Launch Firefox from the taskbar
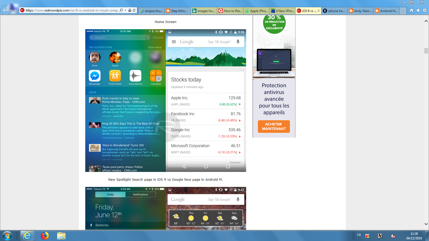The height and width of the screenshot is (241, 429). 45,236
